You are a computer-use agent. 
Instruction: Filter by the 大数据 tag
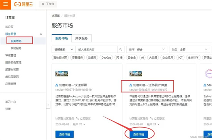pos(153,57)
